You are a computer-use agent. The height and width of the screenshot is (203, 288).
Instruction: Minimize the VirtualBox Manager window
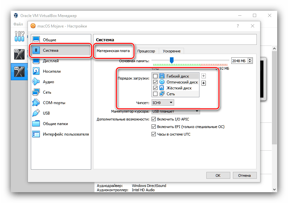click(240, 15)
